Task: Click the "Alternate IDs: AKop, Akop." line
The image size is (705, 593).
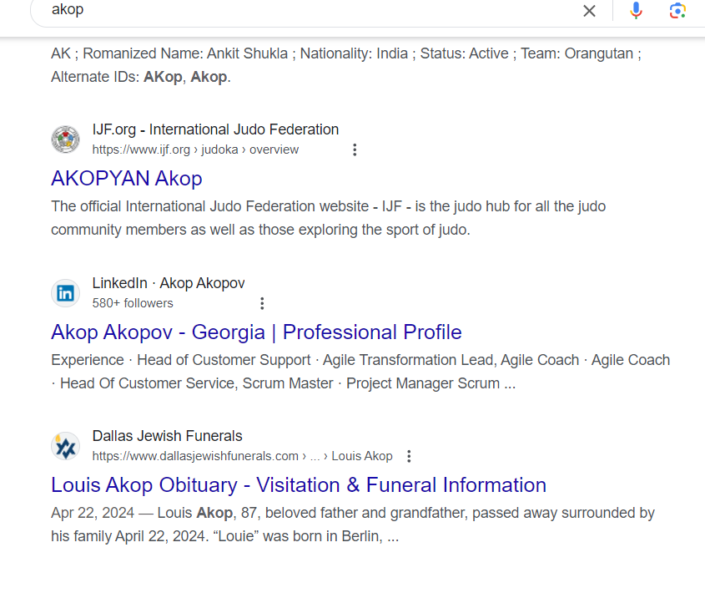Action: tap(141, 77)
